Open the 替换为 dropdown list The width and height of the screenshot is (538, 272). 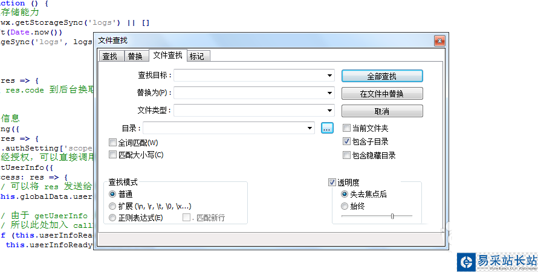point(330,93)
